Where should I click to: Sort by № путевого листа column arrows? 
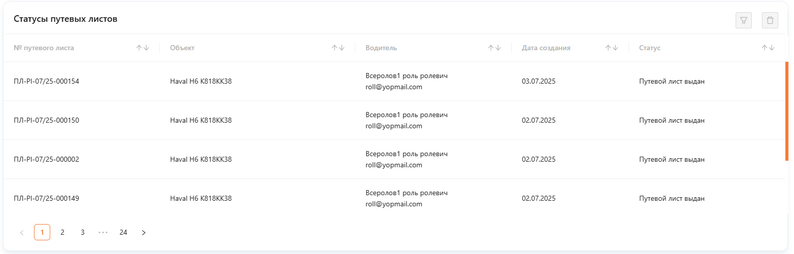point(143,48)
